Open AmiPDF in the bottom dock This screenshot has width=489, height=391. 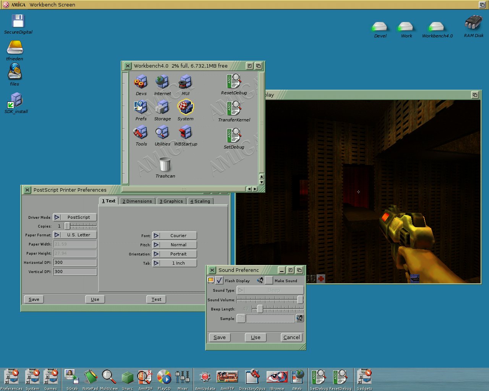145,378
